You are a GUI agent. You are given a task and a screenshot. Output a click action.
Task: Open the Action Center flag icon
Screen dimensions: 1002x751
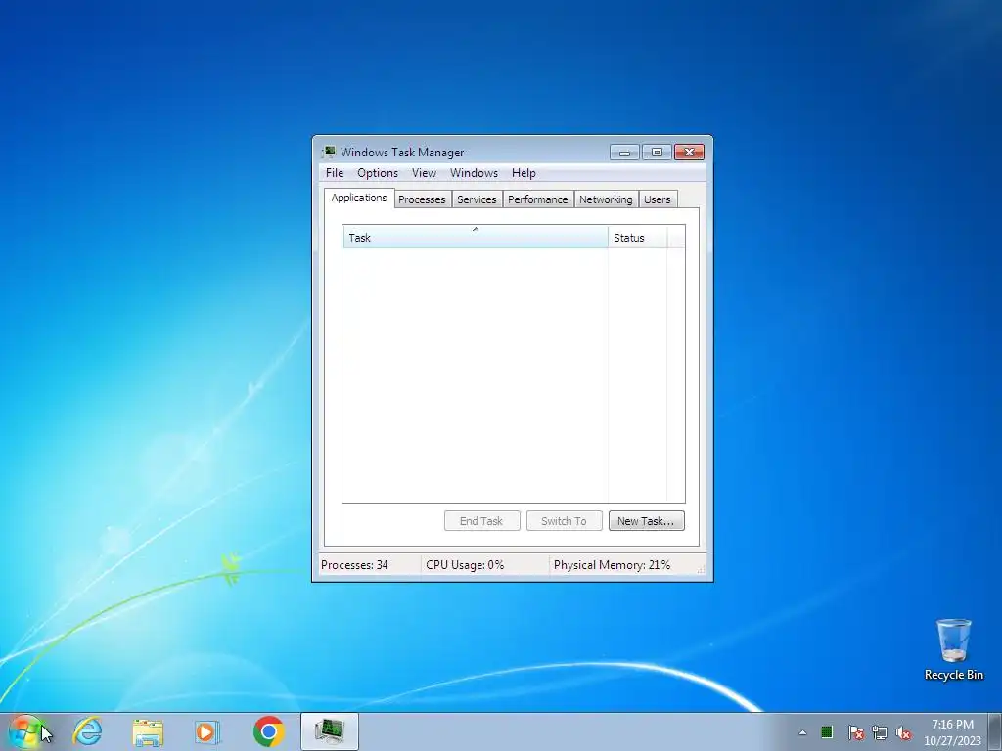click(x=855, y=732)
